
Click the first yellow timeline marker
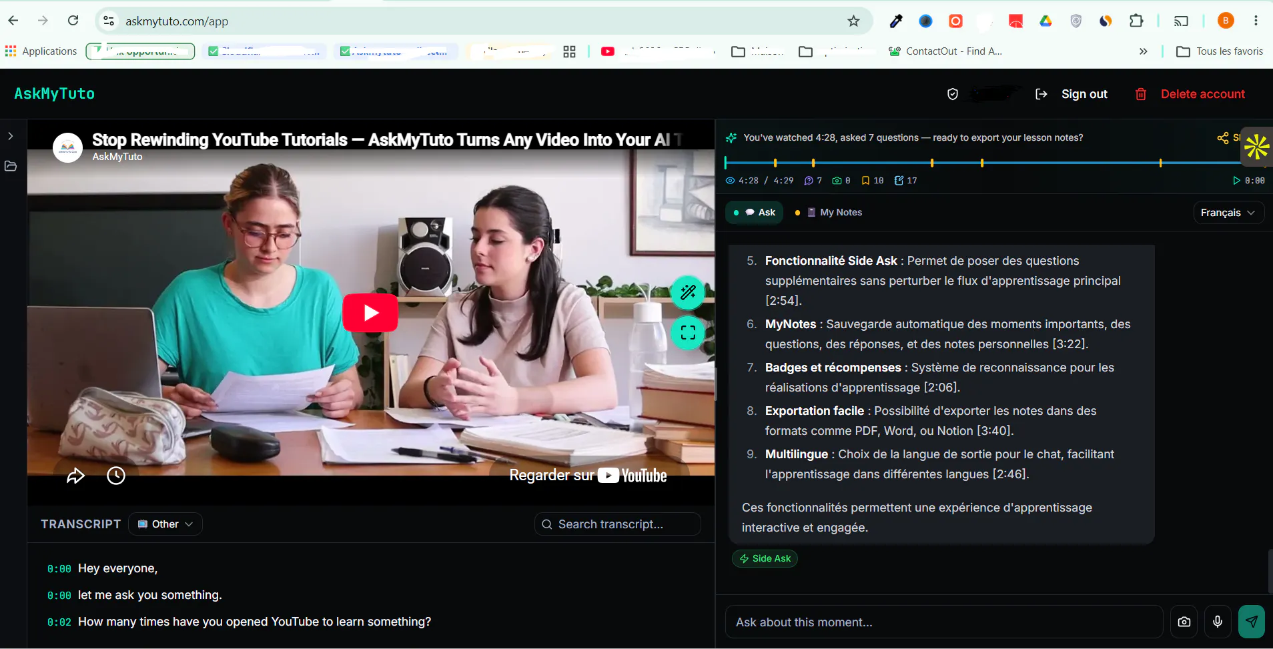(775, 163)
